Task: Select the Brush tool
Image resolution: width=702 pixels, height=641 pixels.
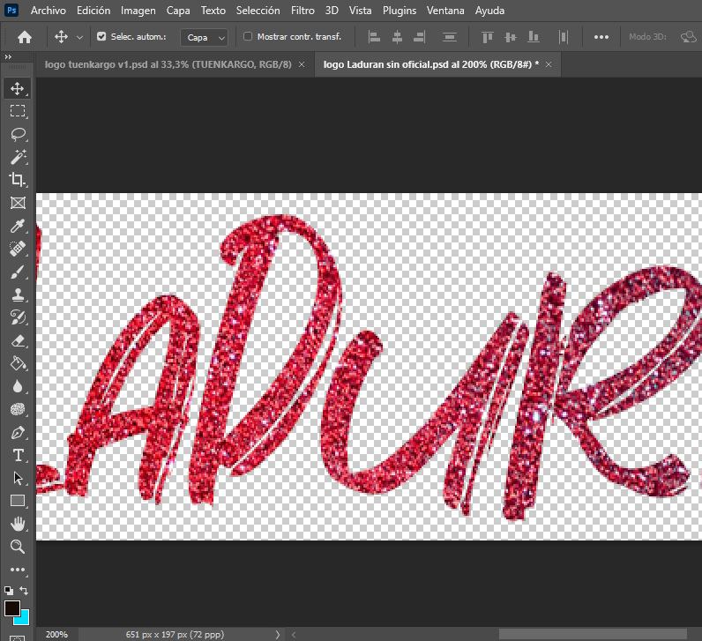Action: (18, 272)
